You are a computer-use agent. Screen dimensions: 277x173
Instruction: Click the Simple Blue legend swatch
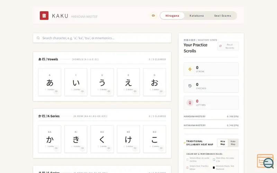[187, 160]
